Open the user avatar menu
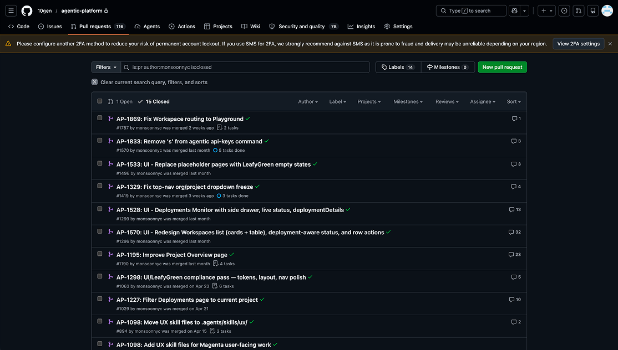618x350 pixels. tap(607, 11)
